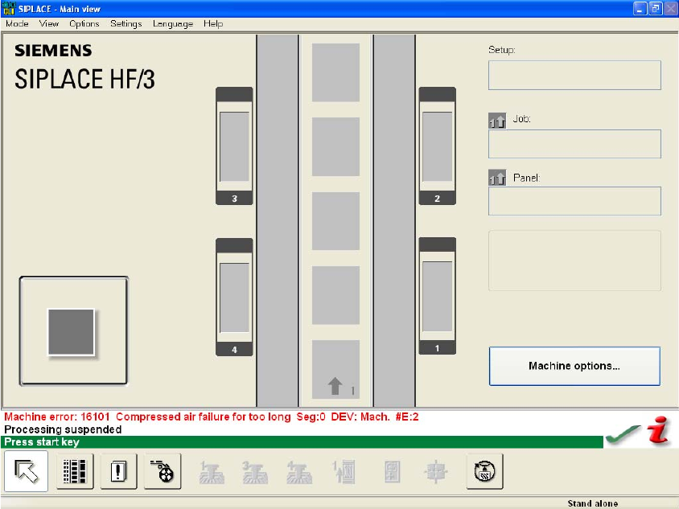Click the conveyor input arrow icon
This screenshot has width=679, height=509.
[335, 386]
